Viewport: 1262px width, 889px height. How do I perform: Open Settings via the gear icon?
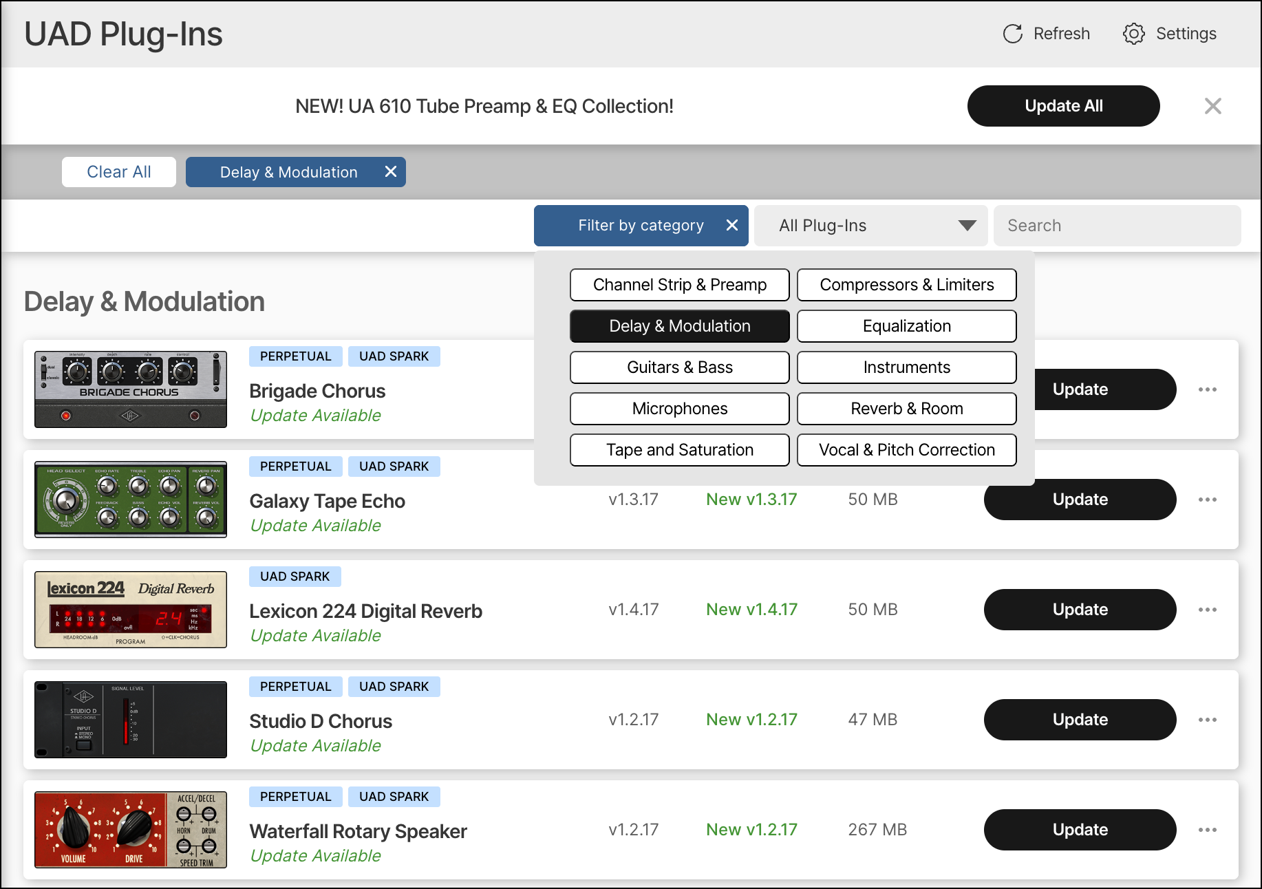(1133, 34)
